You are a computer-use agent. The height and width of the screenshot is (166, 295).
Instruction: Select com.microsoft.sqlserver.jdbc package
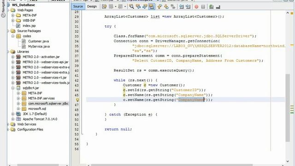point(48,103)
